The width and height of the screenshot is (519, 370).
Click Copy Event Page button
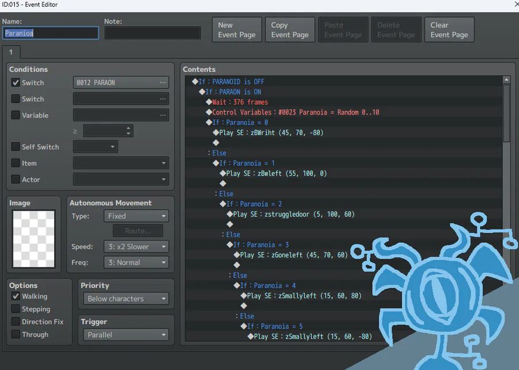click(x=290, y=30)
